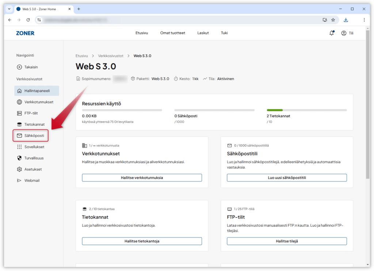Click Verkkosivustot breadcrumb link

pyautogui.click(x=110, y=56)
